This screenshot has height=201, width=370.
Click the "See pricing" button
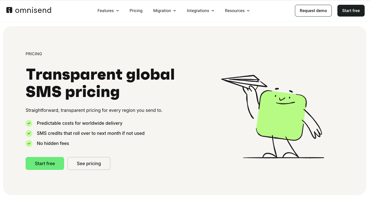pos(89,163)
